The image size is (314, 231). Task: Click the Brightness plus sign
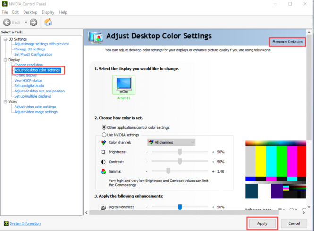click(x=213, y=152)
